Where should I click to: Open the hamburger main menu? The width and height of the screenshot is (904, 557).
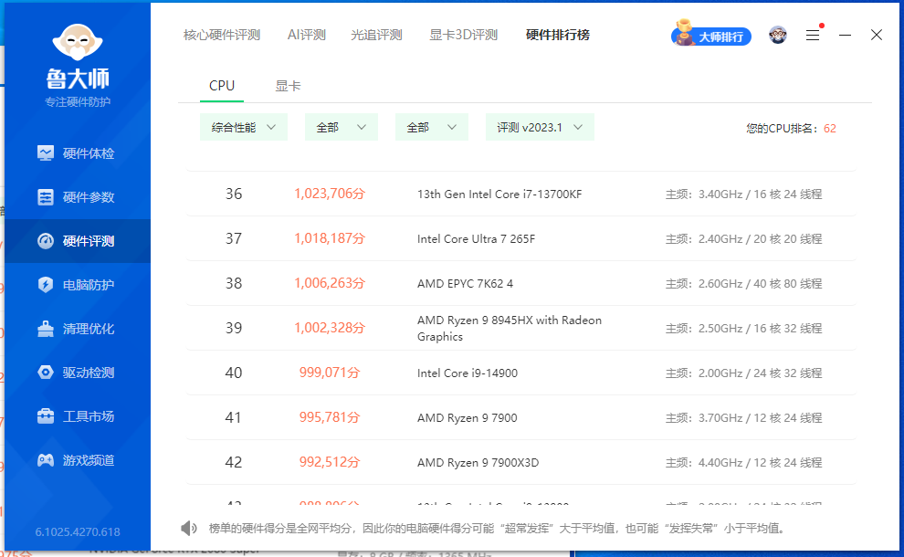[x=813, y=36]
